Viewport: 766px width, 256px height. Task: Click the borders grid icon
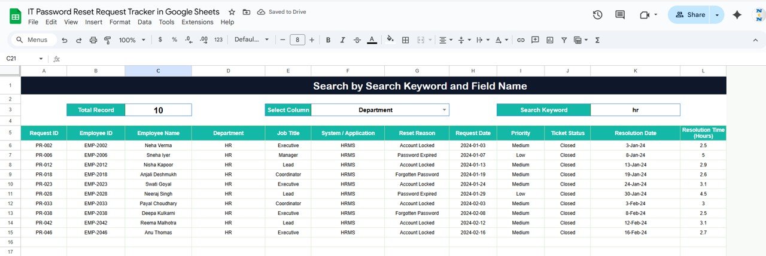pyautogui.click(x=405, y=40)
